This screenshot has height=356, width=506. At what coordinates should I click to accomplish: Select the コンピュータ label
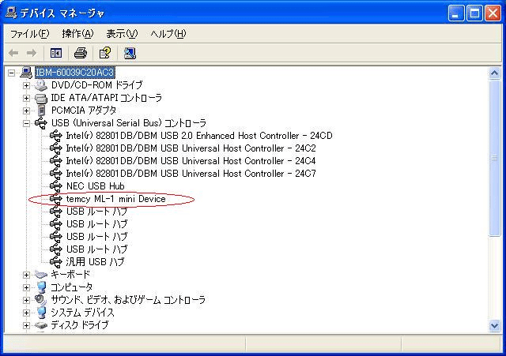pos(72,287)
